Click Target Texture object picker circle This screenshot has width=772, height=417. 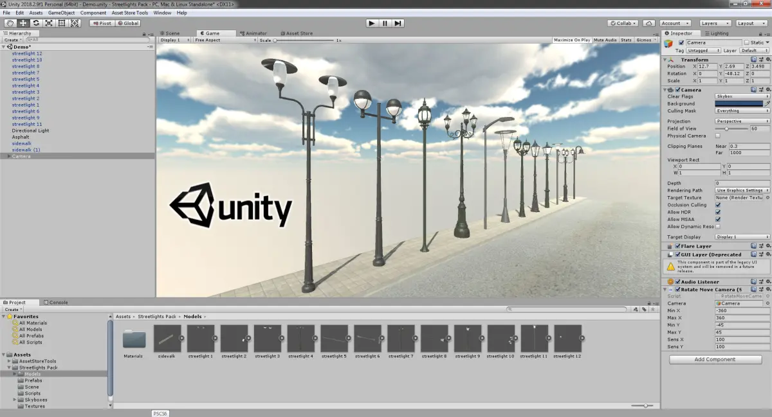pyautogui.click(x=767, y=197)
